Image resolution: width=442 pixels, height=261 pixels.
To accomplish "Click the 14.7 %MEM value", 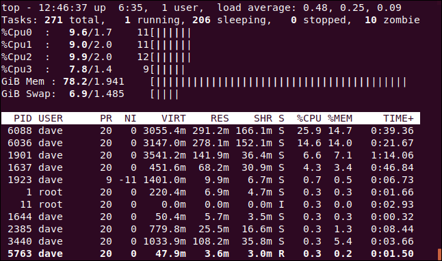I will [340, 130].
